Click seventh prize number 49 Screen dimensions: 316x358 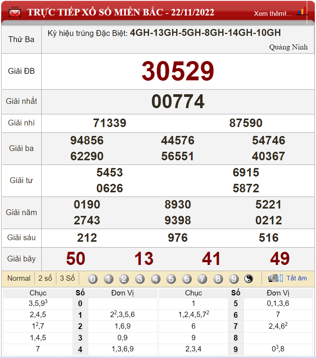[280, 259]
